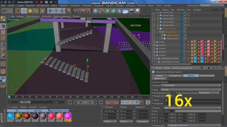Click the render to picture viewer icon

coord(82,11)
